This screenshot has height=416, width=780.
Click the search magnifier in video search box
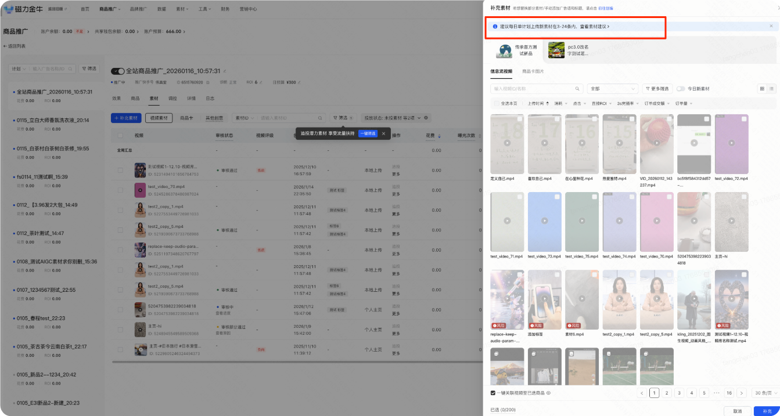coord(577,89)
